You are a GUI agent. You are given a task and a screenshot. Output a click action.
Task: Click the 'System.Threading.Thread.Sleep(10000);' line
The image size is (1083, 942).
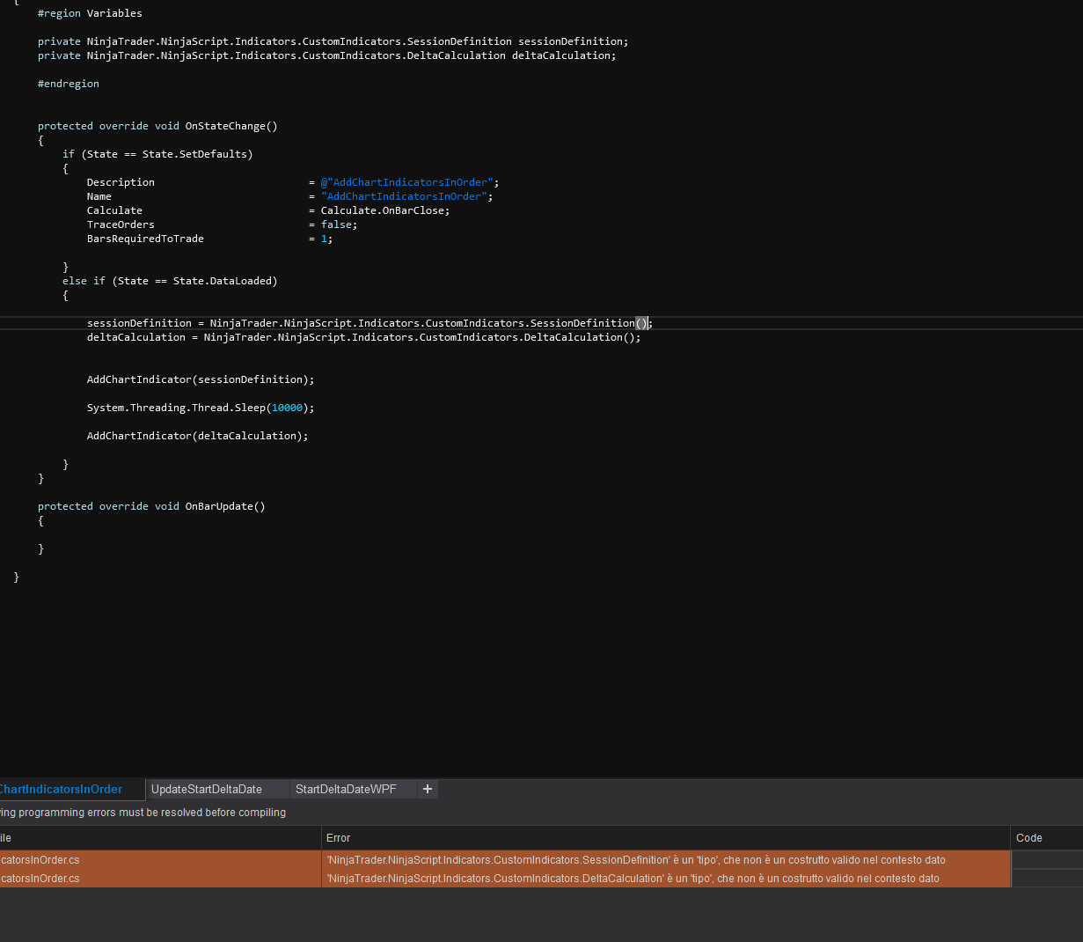[201, 408]
